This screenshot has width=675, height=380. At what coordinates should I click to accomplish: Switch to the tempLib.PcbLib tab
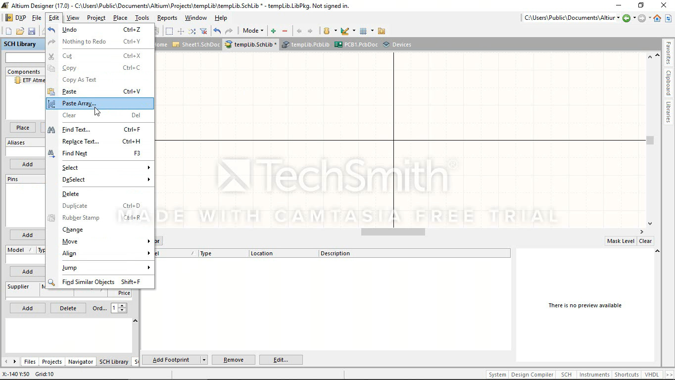[x=305, y=45]
